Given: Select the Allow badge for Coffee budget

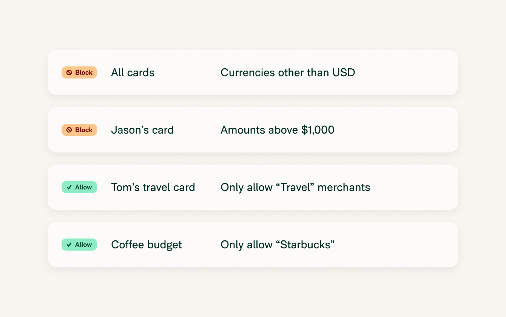Looking at the screenshot, I should point(79,245).
